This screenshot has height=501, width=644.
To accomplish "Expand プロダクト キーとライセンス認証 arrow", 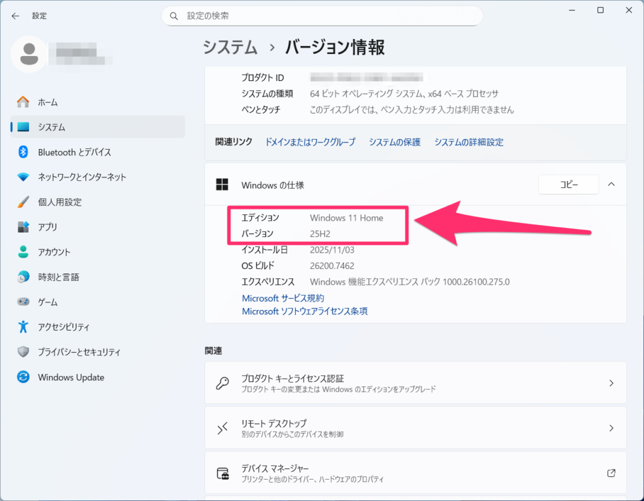I will pos(611,383).
